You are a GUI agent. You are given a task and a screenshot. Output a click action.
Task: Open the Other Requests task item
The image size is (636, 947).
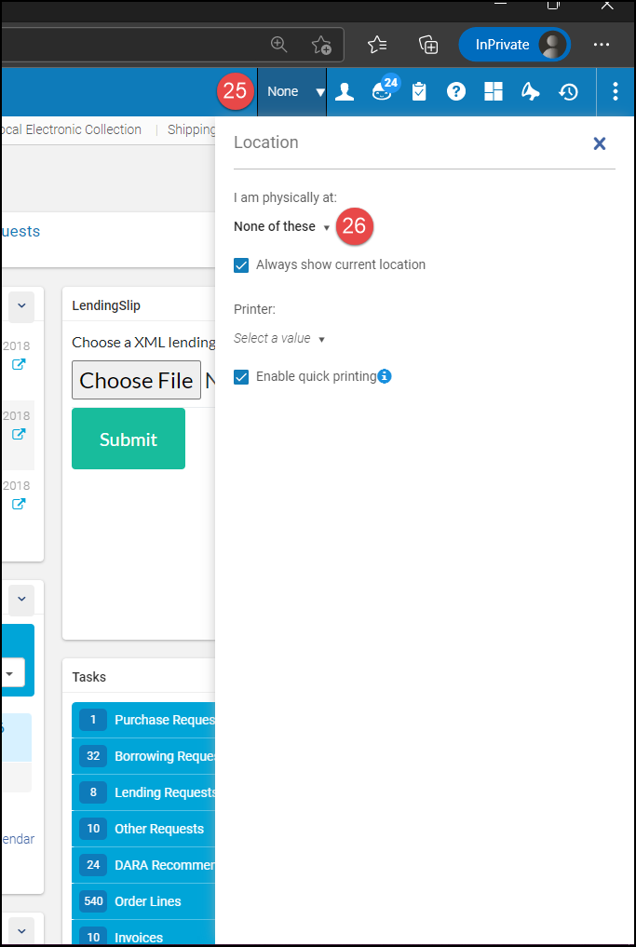point(158,829)
